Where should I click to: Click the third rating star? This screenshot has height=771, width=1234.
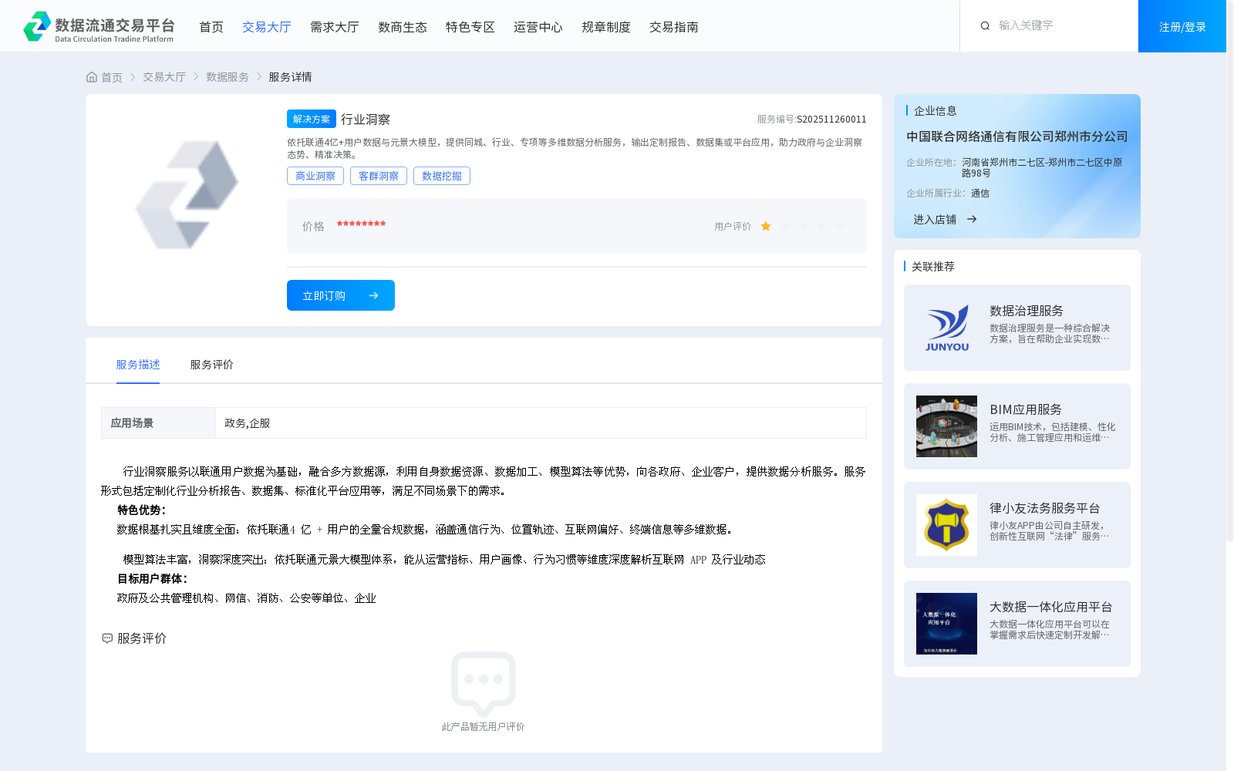[803, 226]
